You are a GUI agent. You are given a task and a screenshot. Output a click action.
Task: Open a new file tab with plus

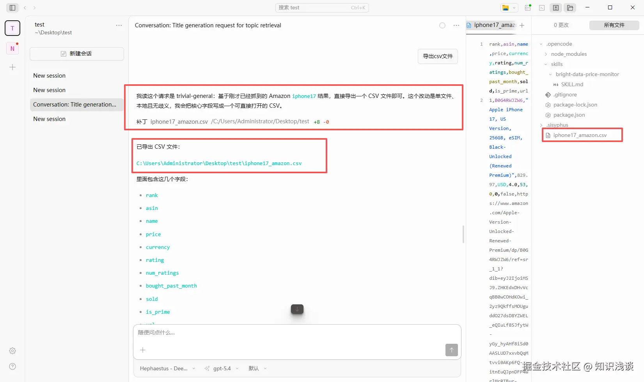(x=522, y=25)
